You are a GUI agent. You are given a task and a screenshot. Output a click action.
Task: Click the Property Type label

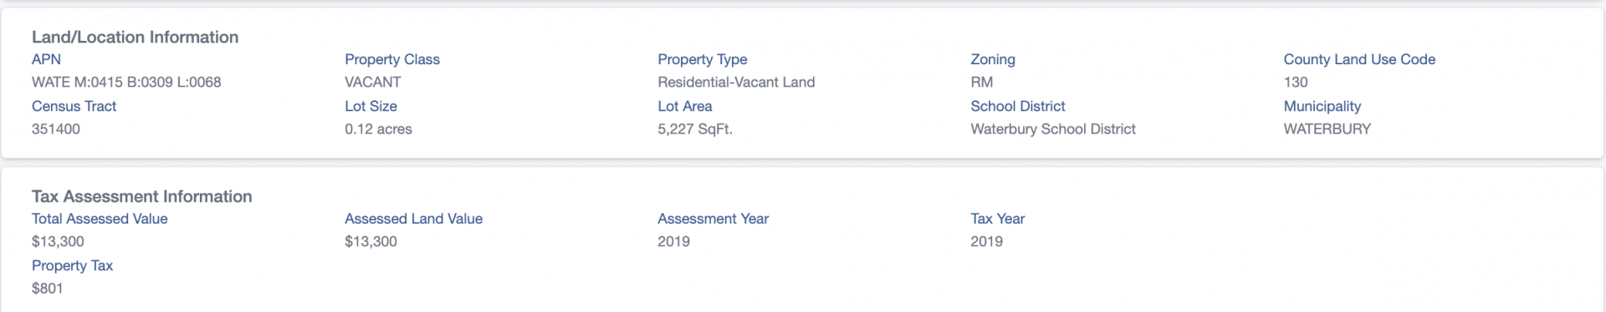coord(703,59)
